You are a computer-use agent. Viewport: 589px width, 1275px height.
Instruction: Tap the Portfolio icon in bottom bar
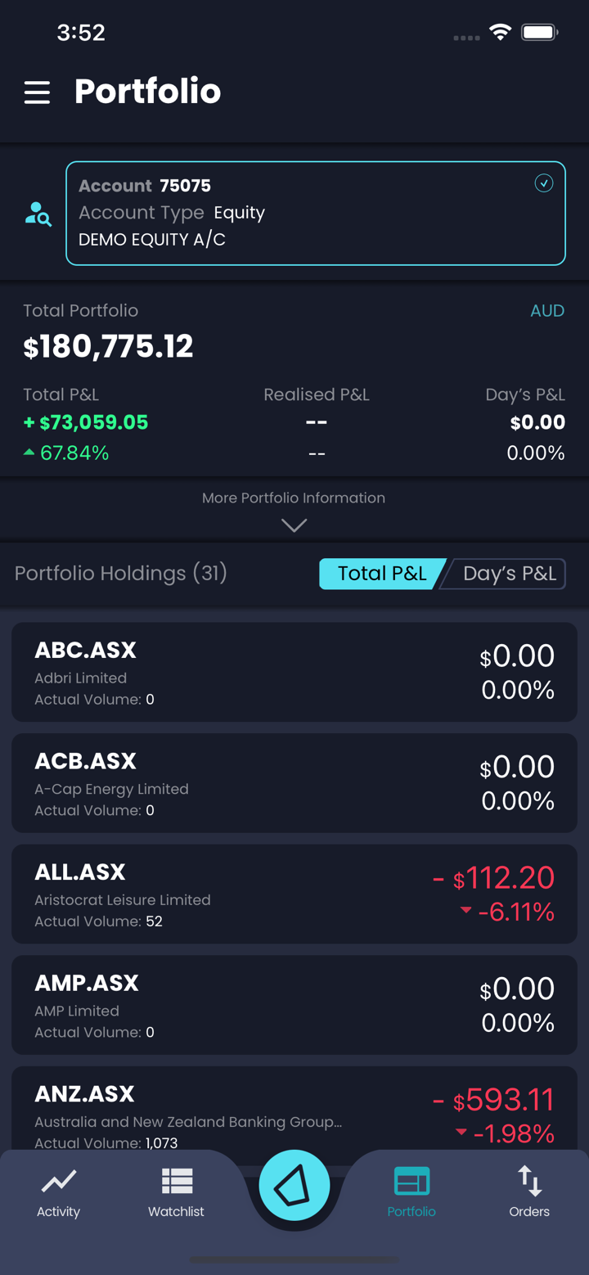pyautogui.click(x=411, y=1181)
